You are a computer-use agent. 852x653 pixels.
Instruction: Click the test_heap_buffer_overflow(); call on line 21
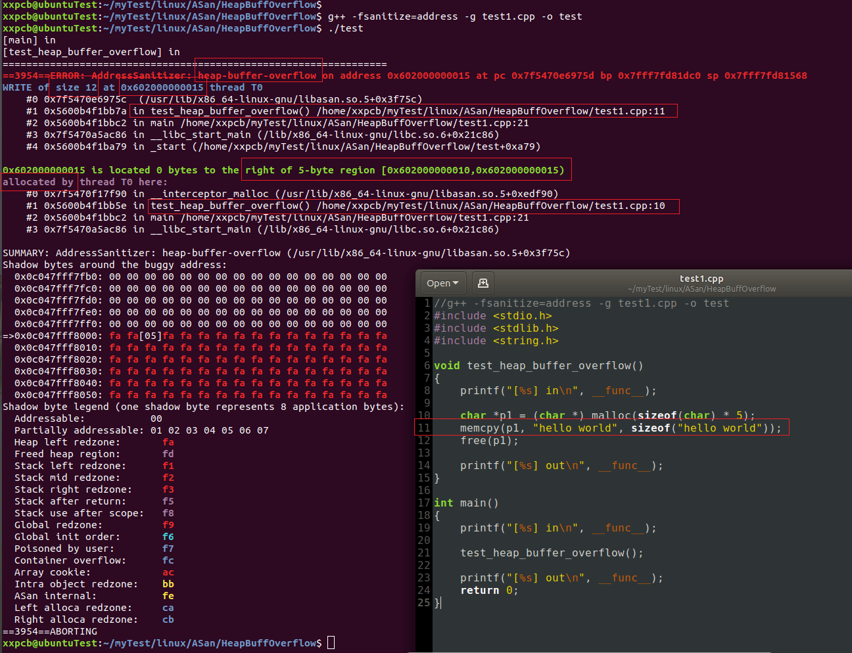[552, 553]
